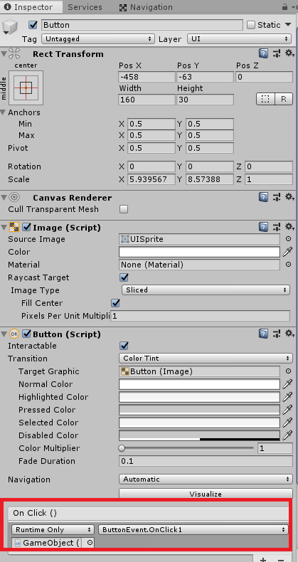The height and width of the screenshot is (562, 298).
Task: Click the Pos X field
Action: coord(147,77)
